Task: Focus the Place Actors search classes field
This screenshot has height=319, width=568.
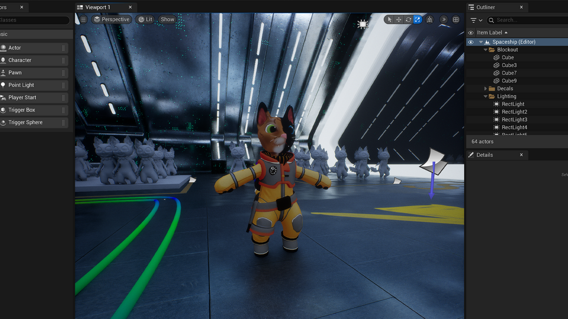Action: pos(34,20)
